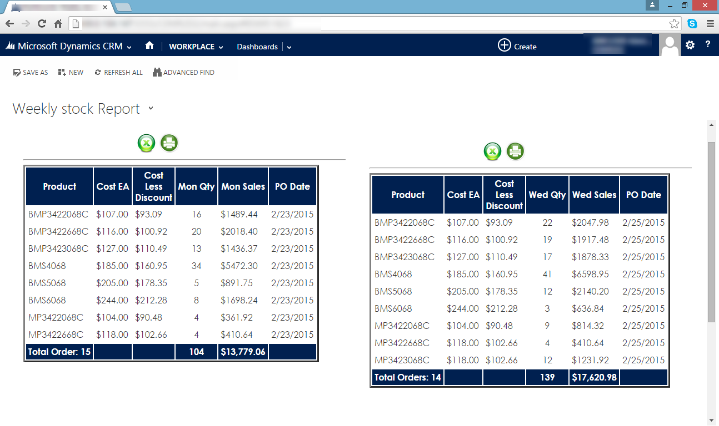Expand the chevron next to Dashboards

click(x=289, y=47)
